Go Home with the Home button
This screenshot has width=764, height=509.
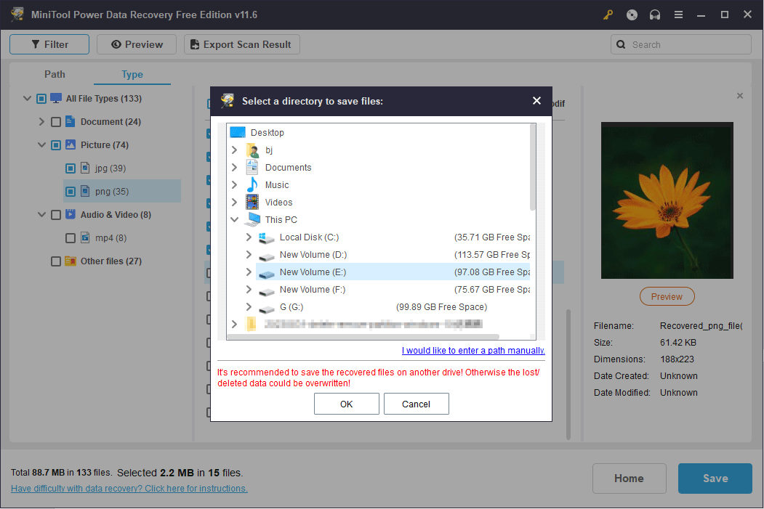[x=629, y=479]
